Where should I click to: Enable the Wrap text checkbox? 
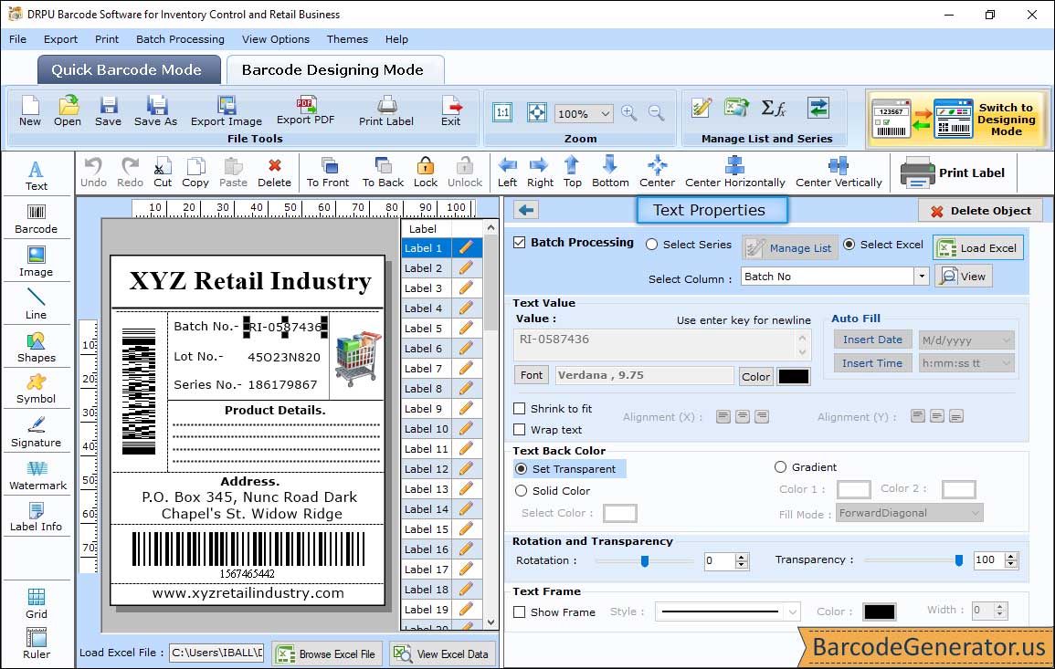520,429
